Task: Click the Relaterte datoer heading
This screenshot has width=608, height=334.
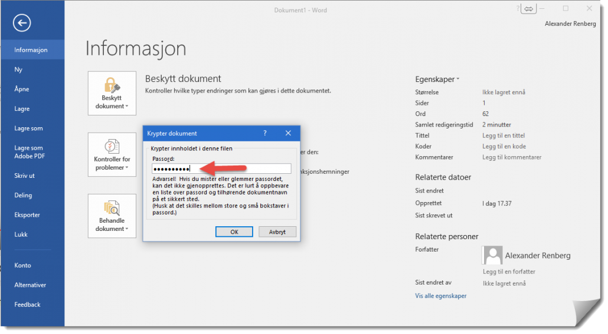Action: point(443,177)
